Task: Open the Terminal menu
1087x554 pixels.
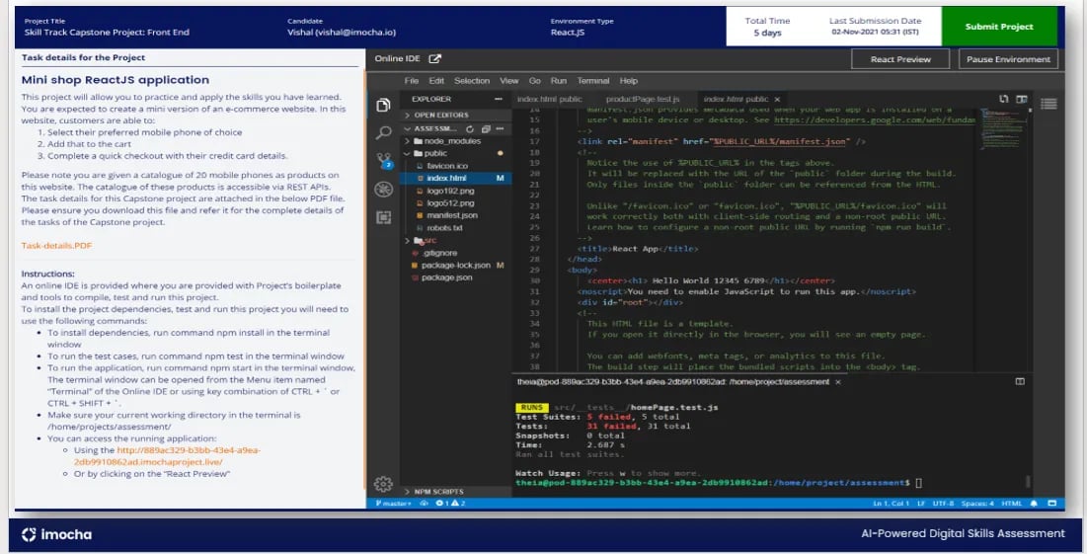Action: coord(593,81)
